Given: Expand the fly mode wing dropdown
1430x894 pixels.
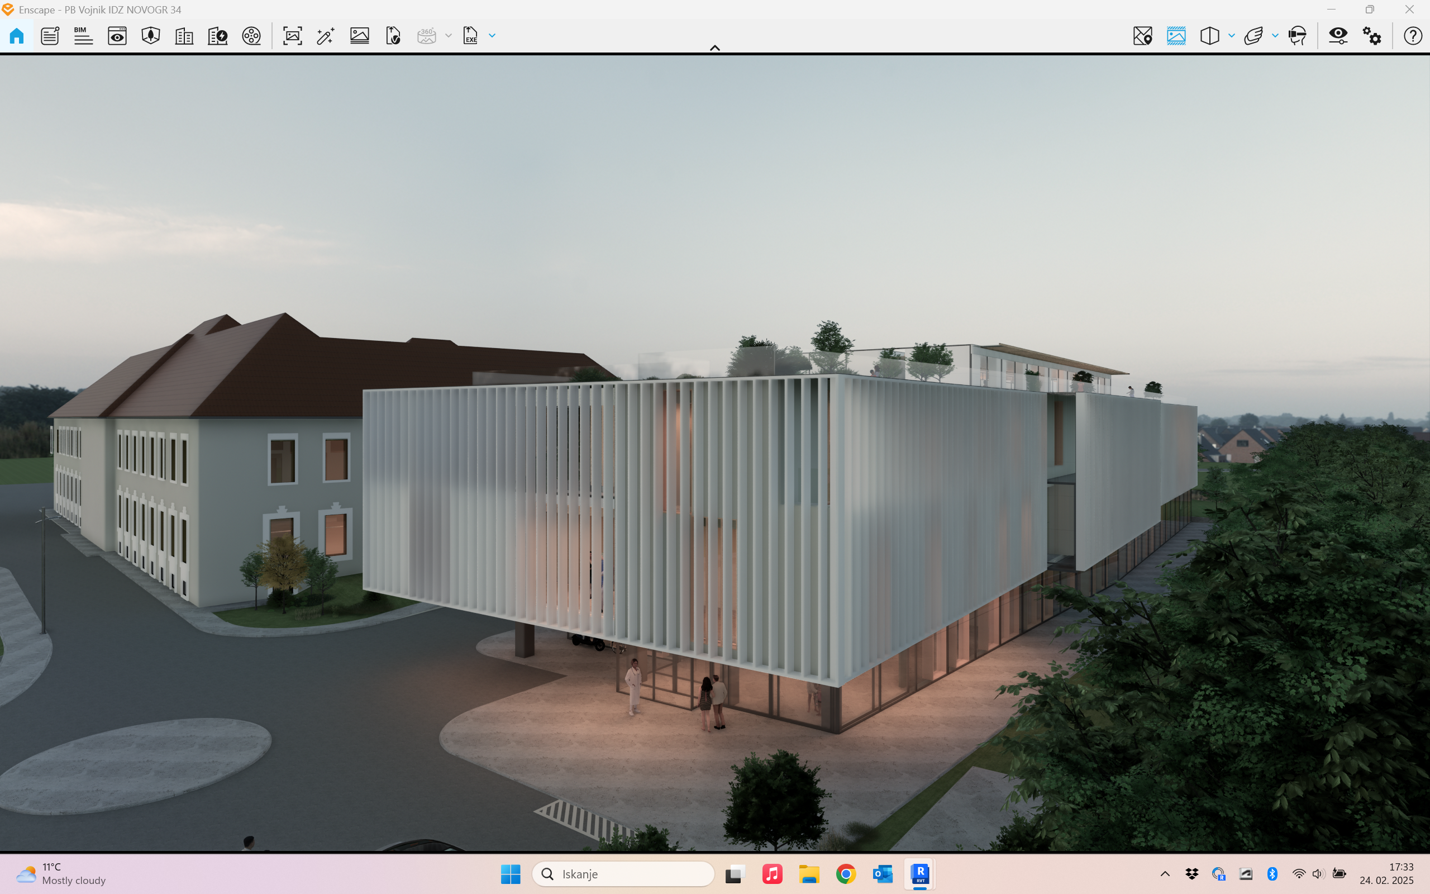Looking at the screenshot, I should (x=1275, y=36).
